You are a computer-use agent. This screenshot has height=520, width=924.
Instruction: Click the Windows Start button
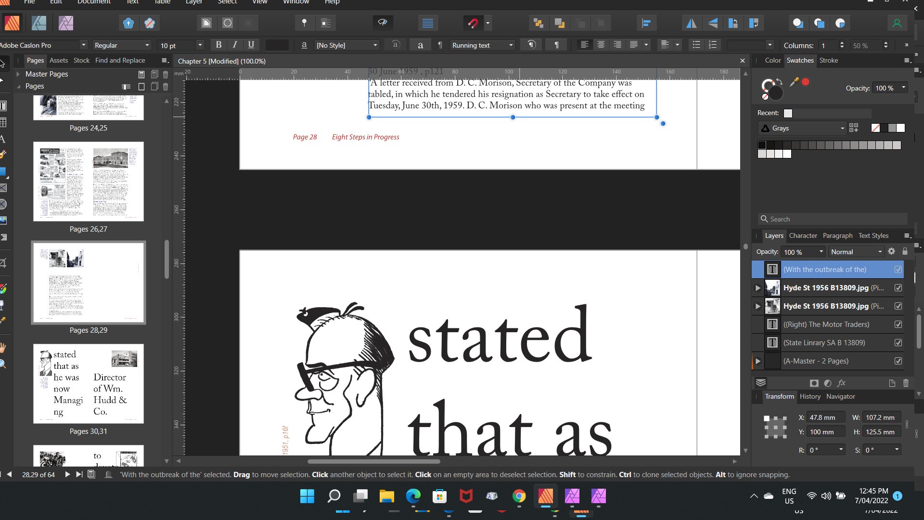[x=307, y=496]
